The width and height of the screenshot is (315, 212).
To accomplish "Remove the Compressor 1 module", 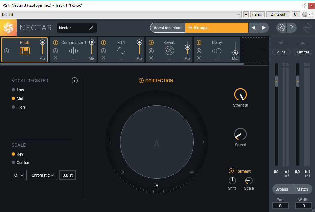I will [55, 58].
